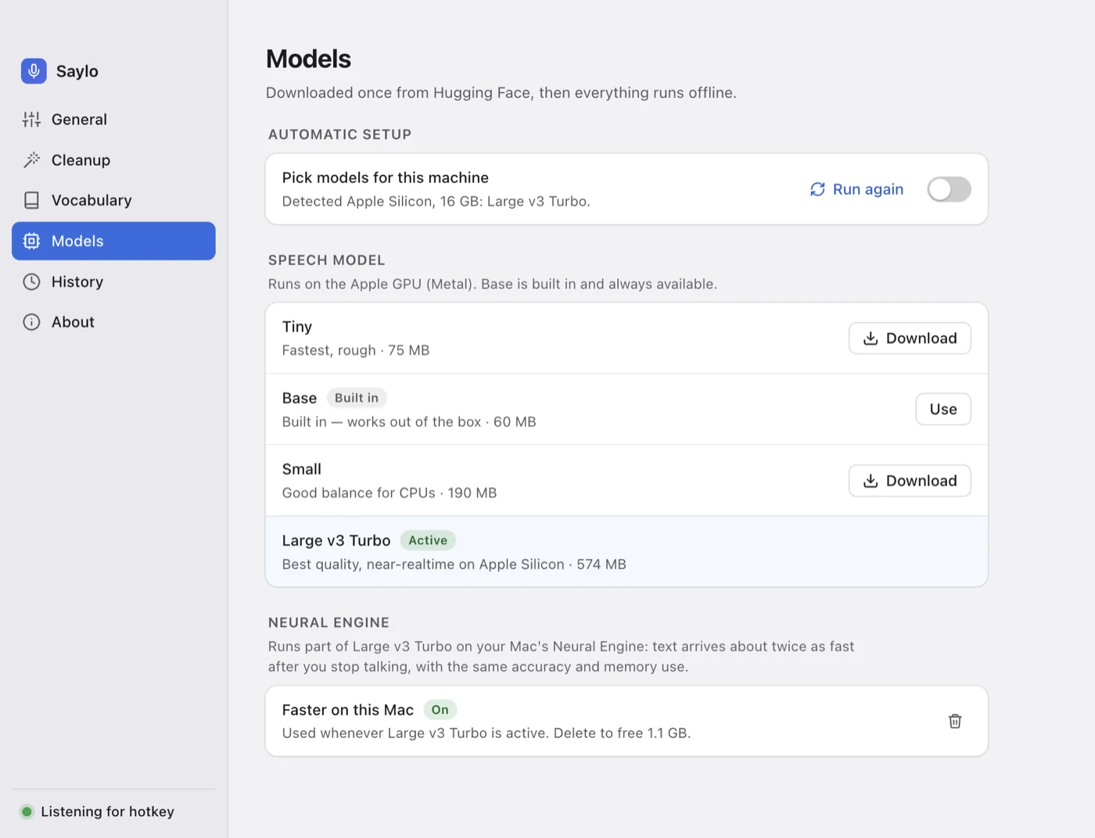Image resolution: width=1095 pixels, height=838 pixels.
Task: Click the Faster on this Mac label
Action: pos(348,710)
